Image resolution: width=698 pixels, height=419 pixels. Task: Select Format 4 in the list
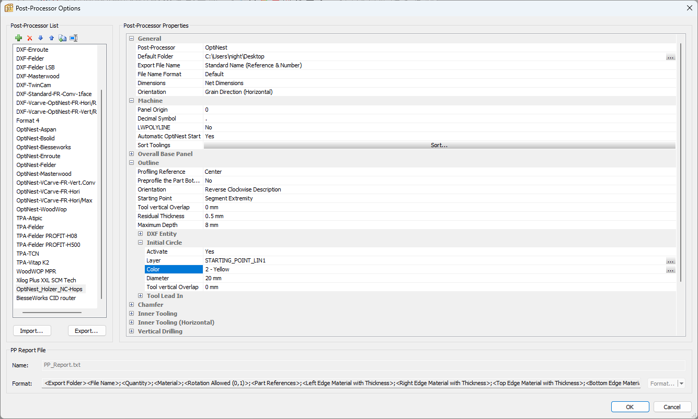tap(28, 121)
